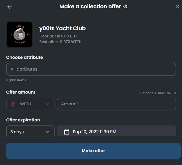Image resolution: width=182 pixels, height=165 pixels.
Task: Click the Make a collection offer title
Action: pyautogui.click(x=90, y=6)
